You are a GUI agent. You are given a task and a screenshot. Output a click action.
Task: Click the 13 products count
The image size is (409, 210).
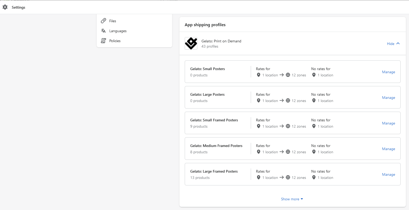point(200,178)
